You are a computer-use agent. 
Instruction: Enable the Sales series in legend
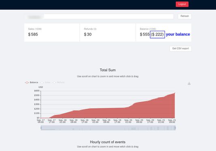(x=45, y=83)
